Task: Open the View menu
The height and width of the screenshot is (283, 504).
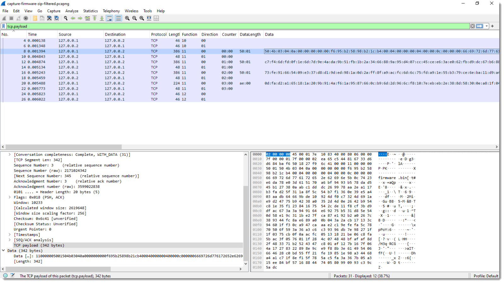Action: pos(28,11)
